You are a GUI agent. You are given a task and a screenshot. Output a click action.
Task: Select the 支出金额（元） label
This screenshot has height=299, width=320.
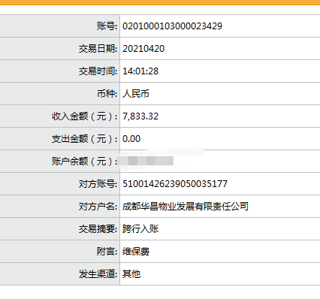(x=84, y=139)
